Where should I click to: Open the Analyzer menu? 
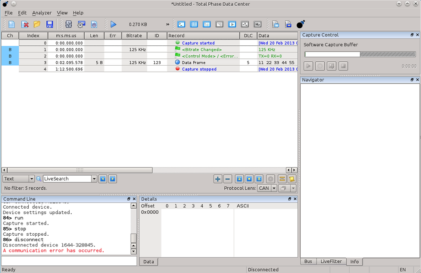tap(42, 12)
